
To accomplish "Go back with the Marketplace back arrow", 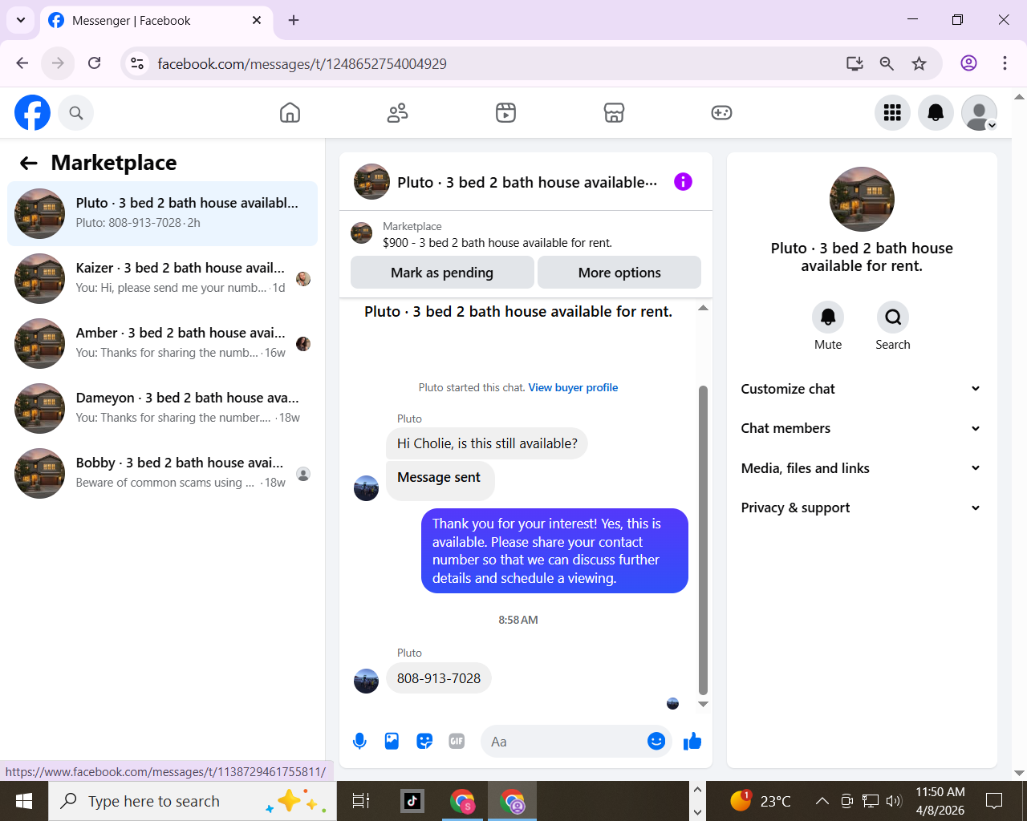I will [x=29, y=164].
